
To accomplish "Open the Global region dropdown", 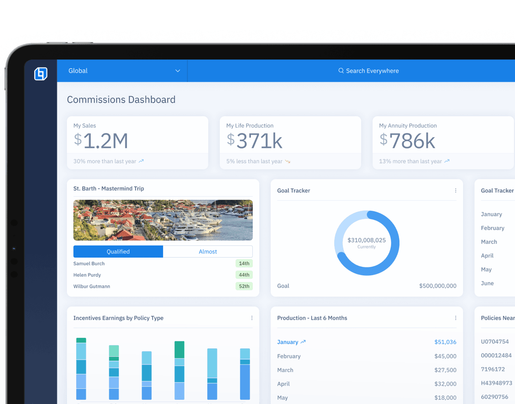I will [x=122, y=71].
